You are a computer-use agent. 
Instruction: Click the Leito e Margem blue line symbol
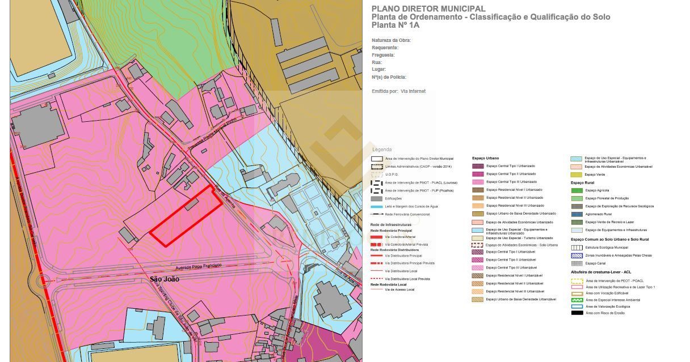coord(376,206)
